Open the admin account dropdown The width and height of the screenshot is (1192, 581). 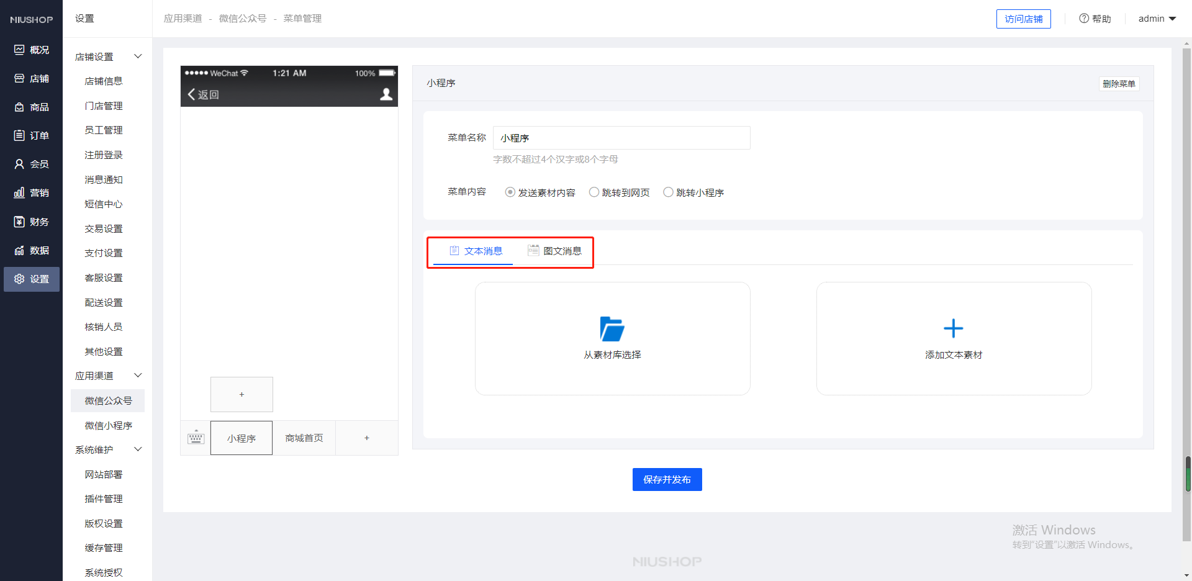[1157, 19]
